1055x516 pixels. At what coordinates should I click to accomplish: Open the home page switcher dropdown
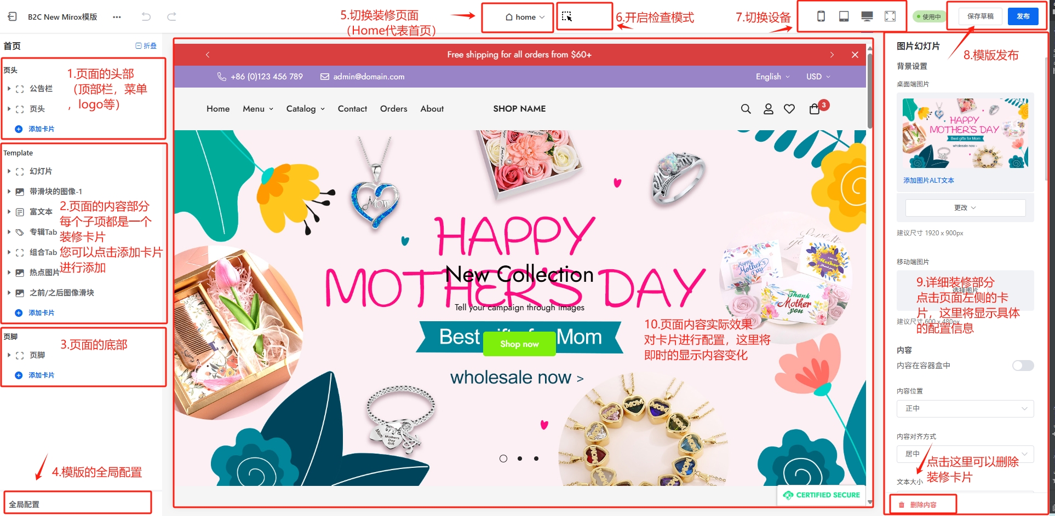[x=525, y=17]
